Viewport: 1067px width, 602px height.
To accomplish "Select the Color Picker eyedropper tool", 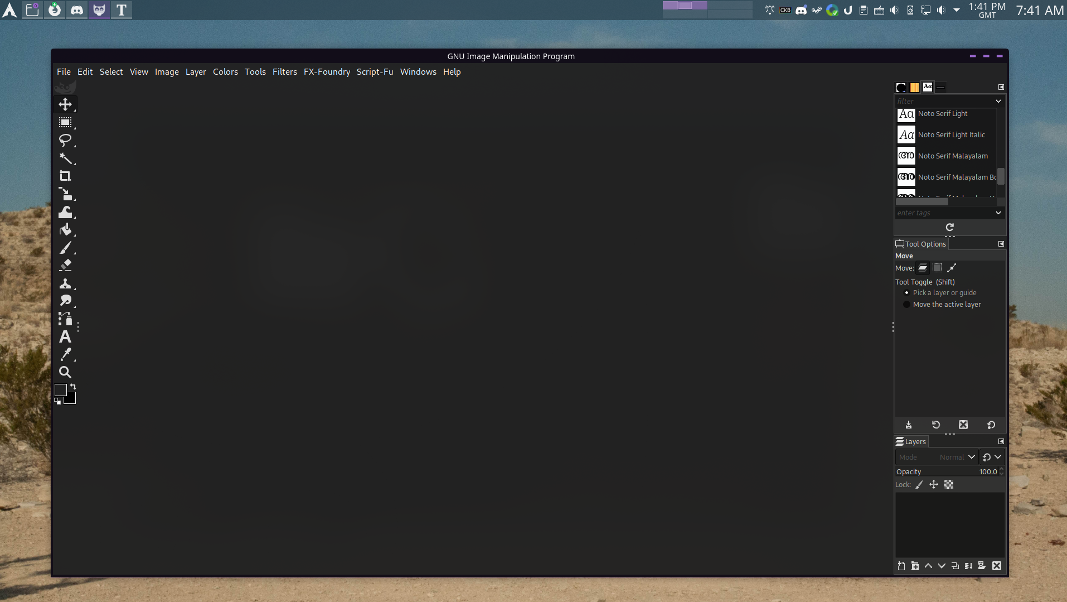I will coord(65,354).
